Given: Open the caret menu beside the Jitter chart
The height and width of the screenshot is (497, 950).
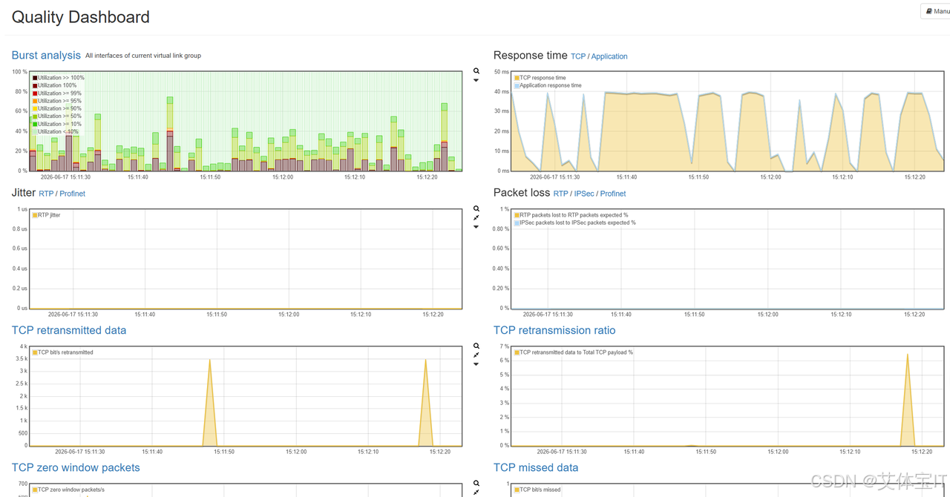Looking at the screenshot, I should (x=476, y=227).
